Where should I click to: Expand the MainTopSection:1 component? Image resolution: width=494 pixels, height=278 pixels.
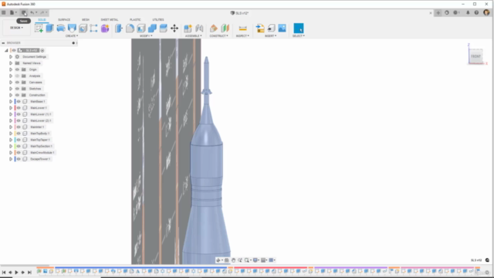(11, 146)
